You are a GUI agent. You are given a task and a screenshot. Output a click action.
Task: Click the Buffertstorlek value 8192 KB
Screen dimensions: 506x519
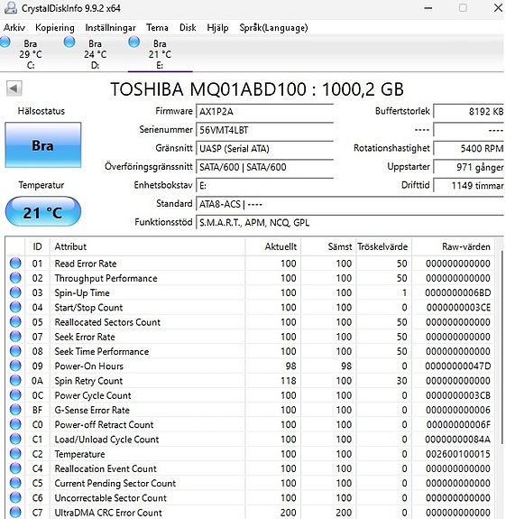point(469,112)
